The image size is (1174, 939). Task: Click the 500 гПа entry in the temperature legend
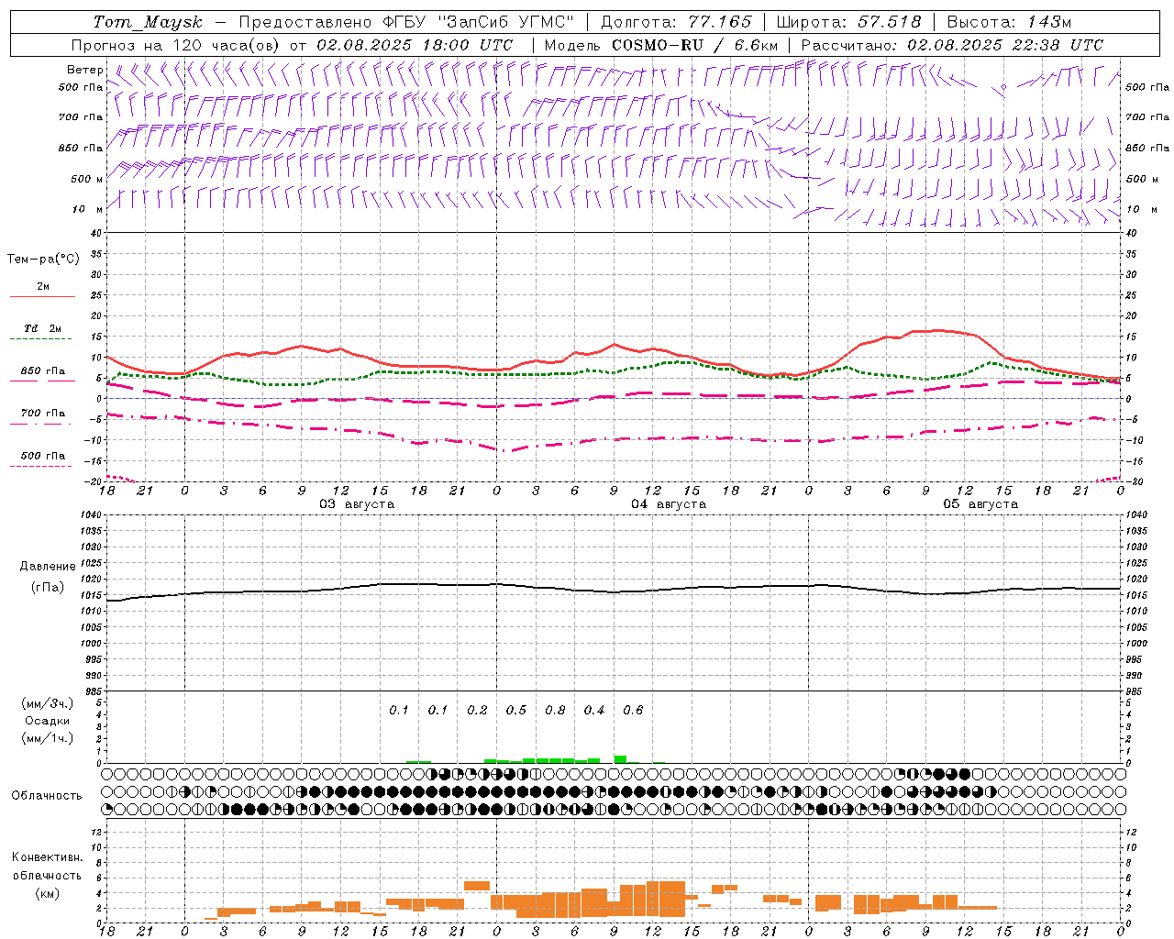(43, 456)
